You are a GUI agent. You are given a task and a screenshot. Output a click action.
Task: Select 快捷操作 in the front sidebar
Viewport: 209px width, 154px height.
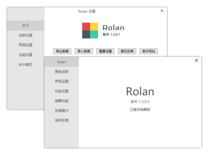click(x=62, y=111)
